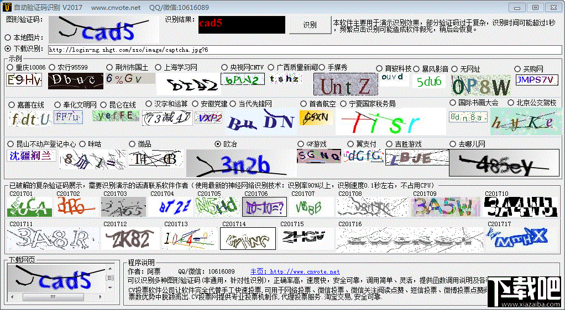Image resolution: width=565 pixels, height=310 pixels.
Task: Click the C201715 ZHGV captcha sample
Action: click(306, 239)
